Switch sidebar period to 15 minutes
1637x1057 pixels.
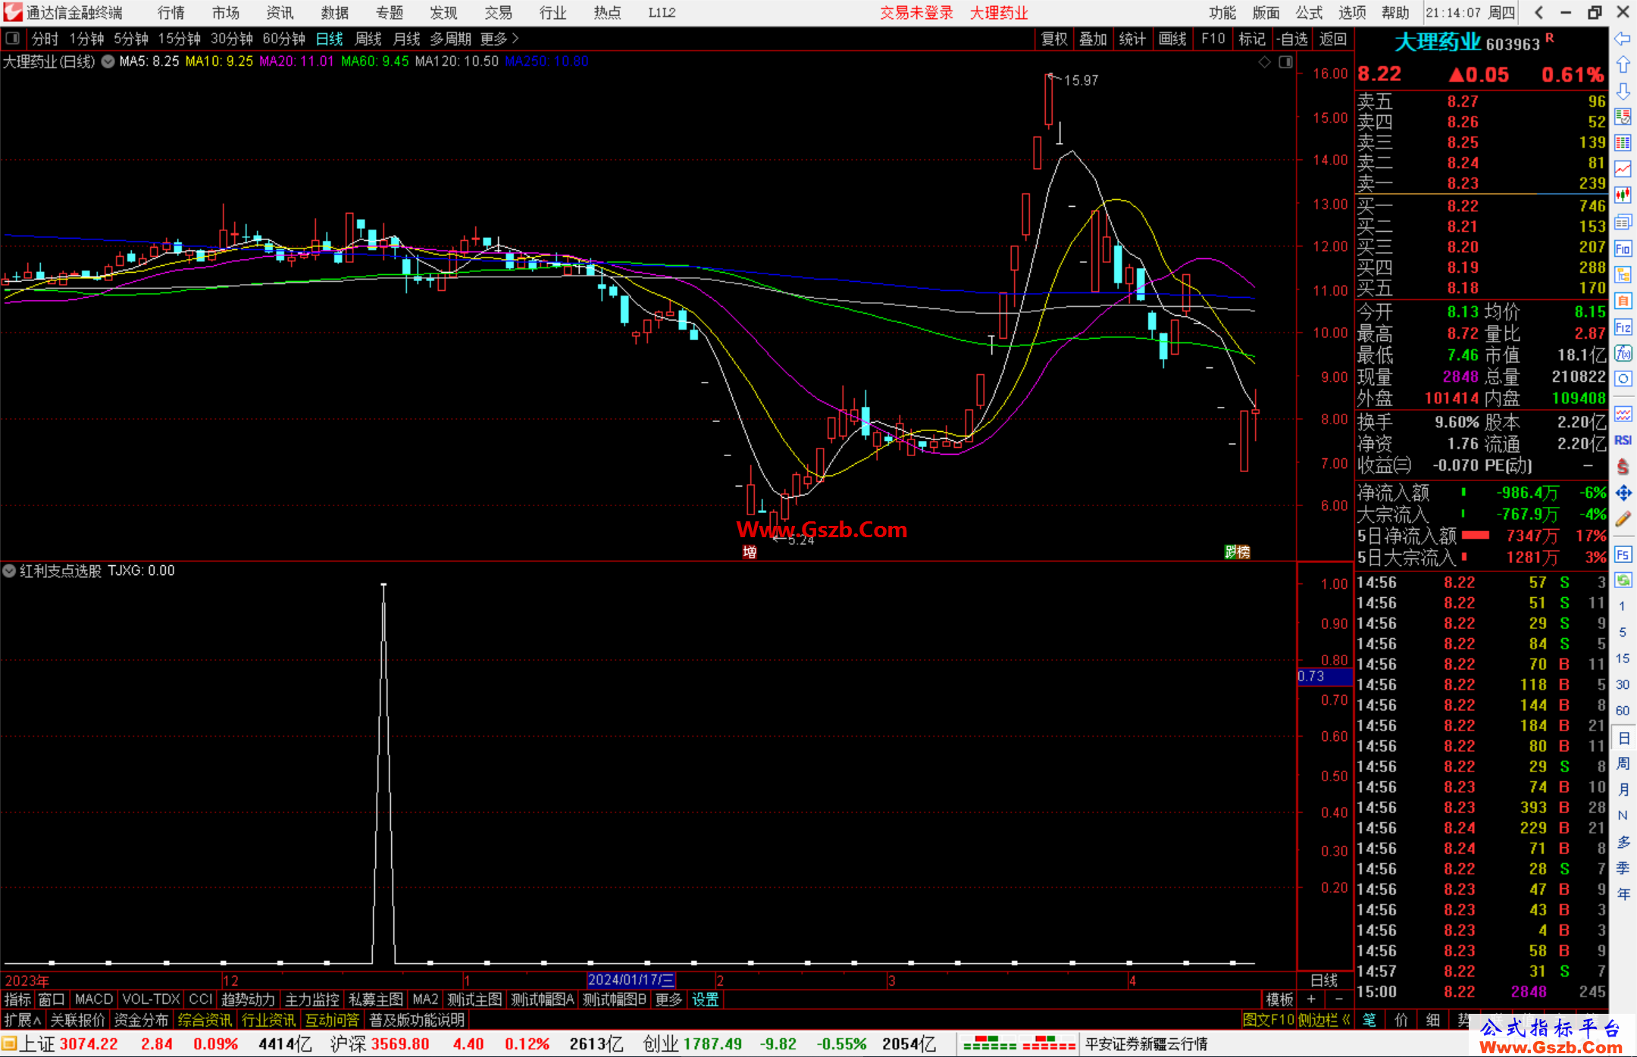coord(1623,658)
